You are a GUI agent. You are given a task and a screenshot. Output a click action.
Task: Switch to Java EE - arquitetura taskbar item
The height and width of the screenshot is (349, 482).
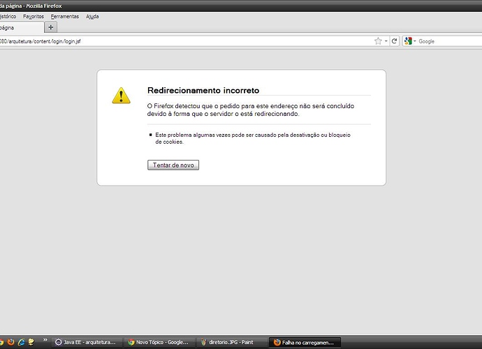87,342
